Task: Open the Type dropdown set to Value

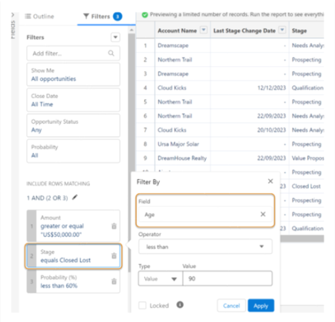Action: pos(159,279)
